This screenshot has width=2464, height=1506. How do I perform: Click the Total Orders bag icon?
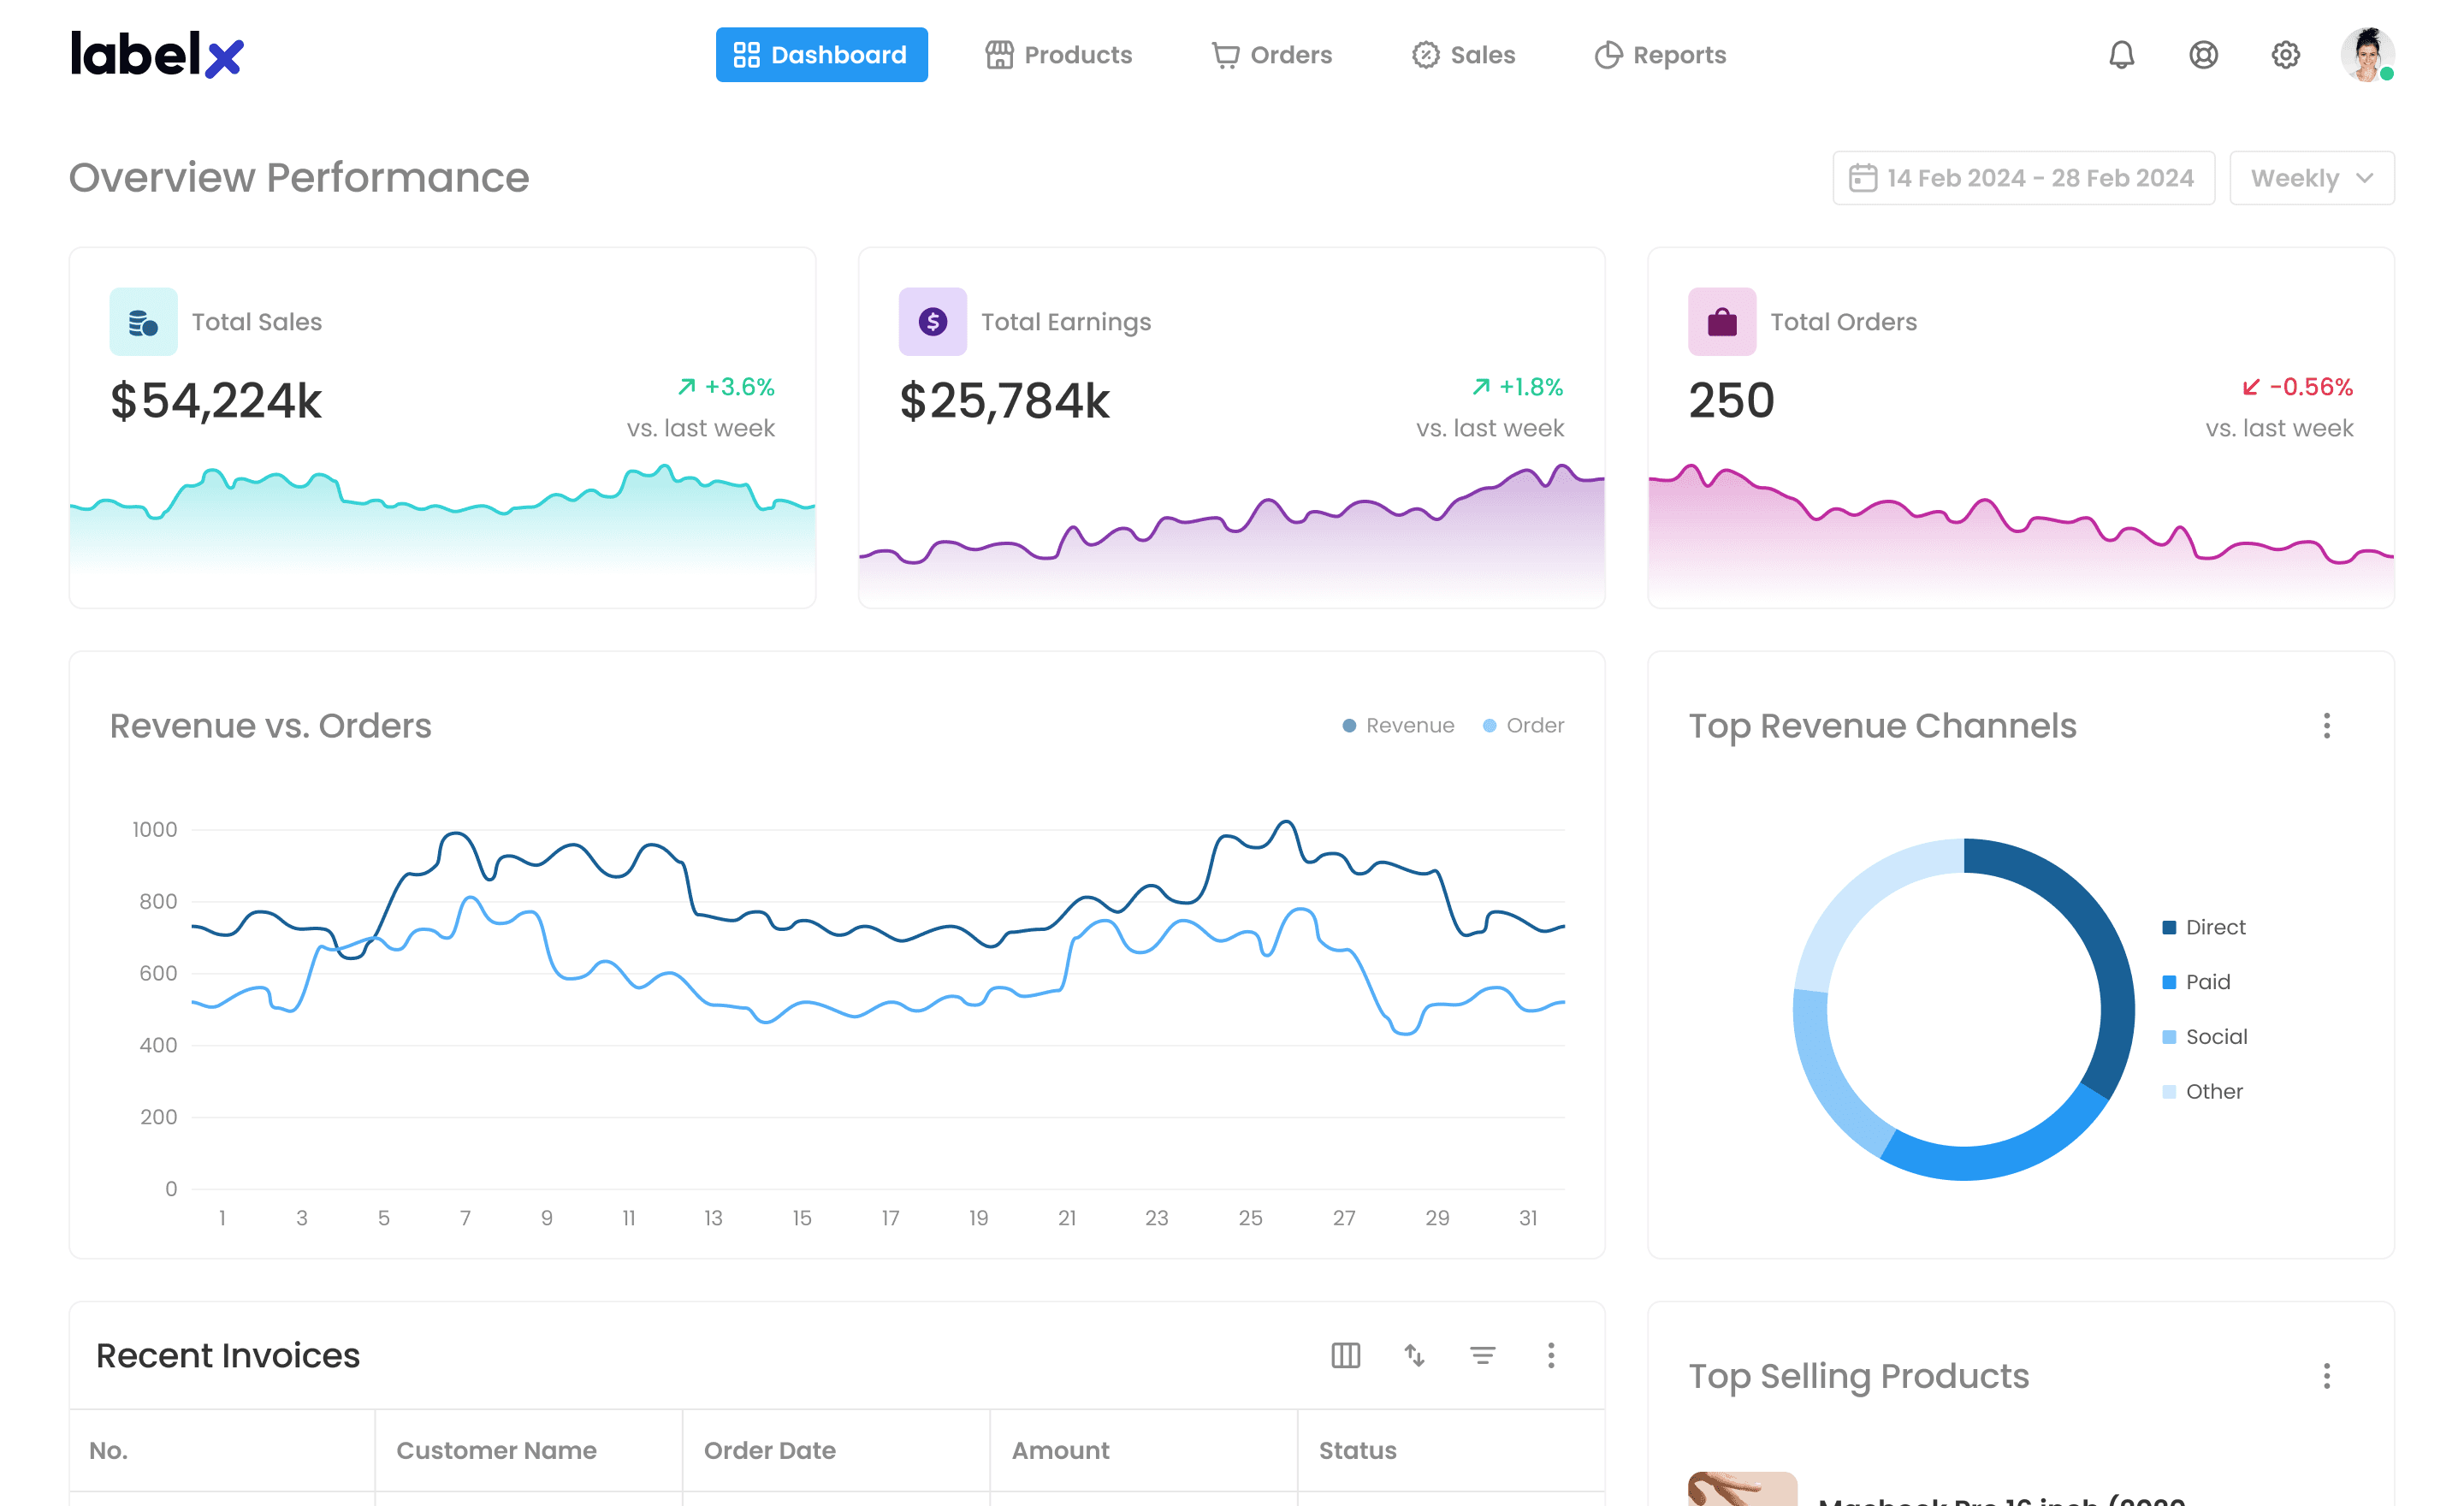tap(1722, 322)
